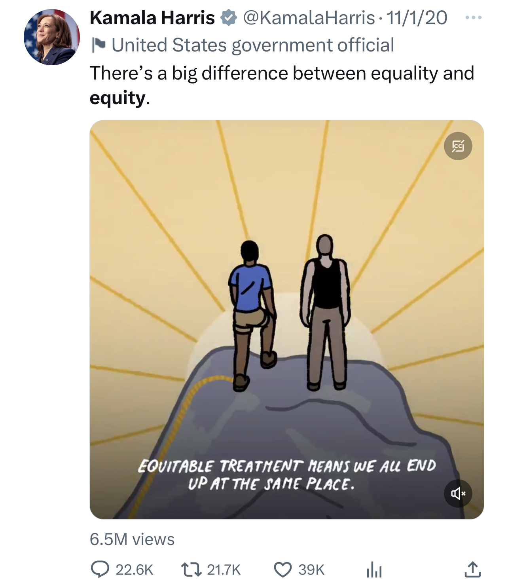The height and width of the screenshot is (579, 508).
Task: Open the 22.6K replies count
Action: pos(134,570)
